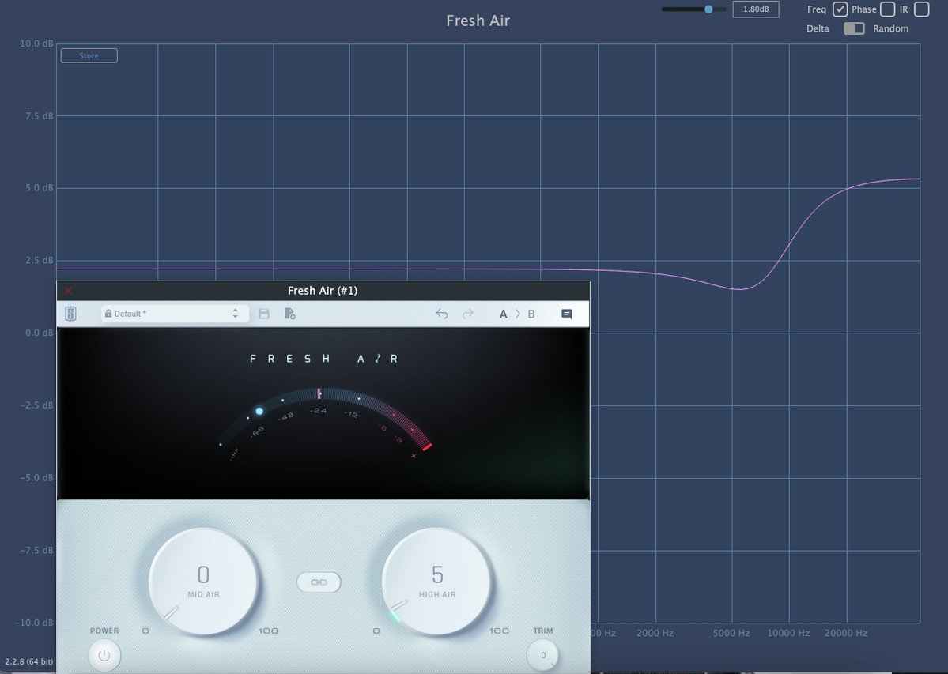Viewport: 948px width, 674px height.
Task: Undo the last change with the arrow icon
Action: 442,313
